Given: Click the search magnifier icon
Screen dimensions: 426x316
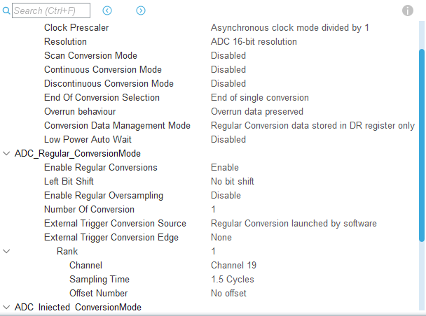Looking at the screenshot, I should [7, 10].
